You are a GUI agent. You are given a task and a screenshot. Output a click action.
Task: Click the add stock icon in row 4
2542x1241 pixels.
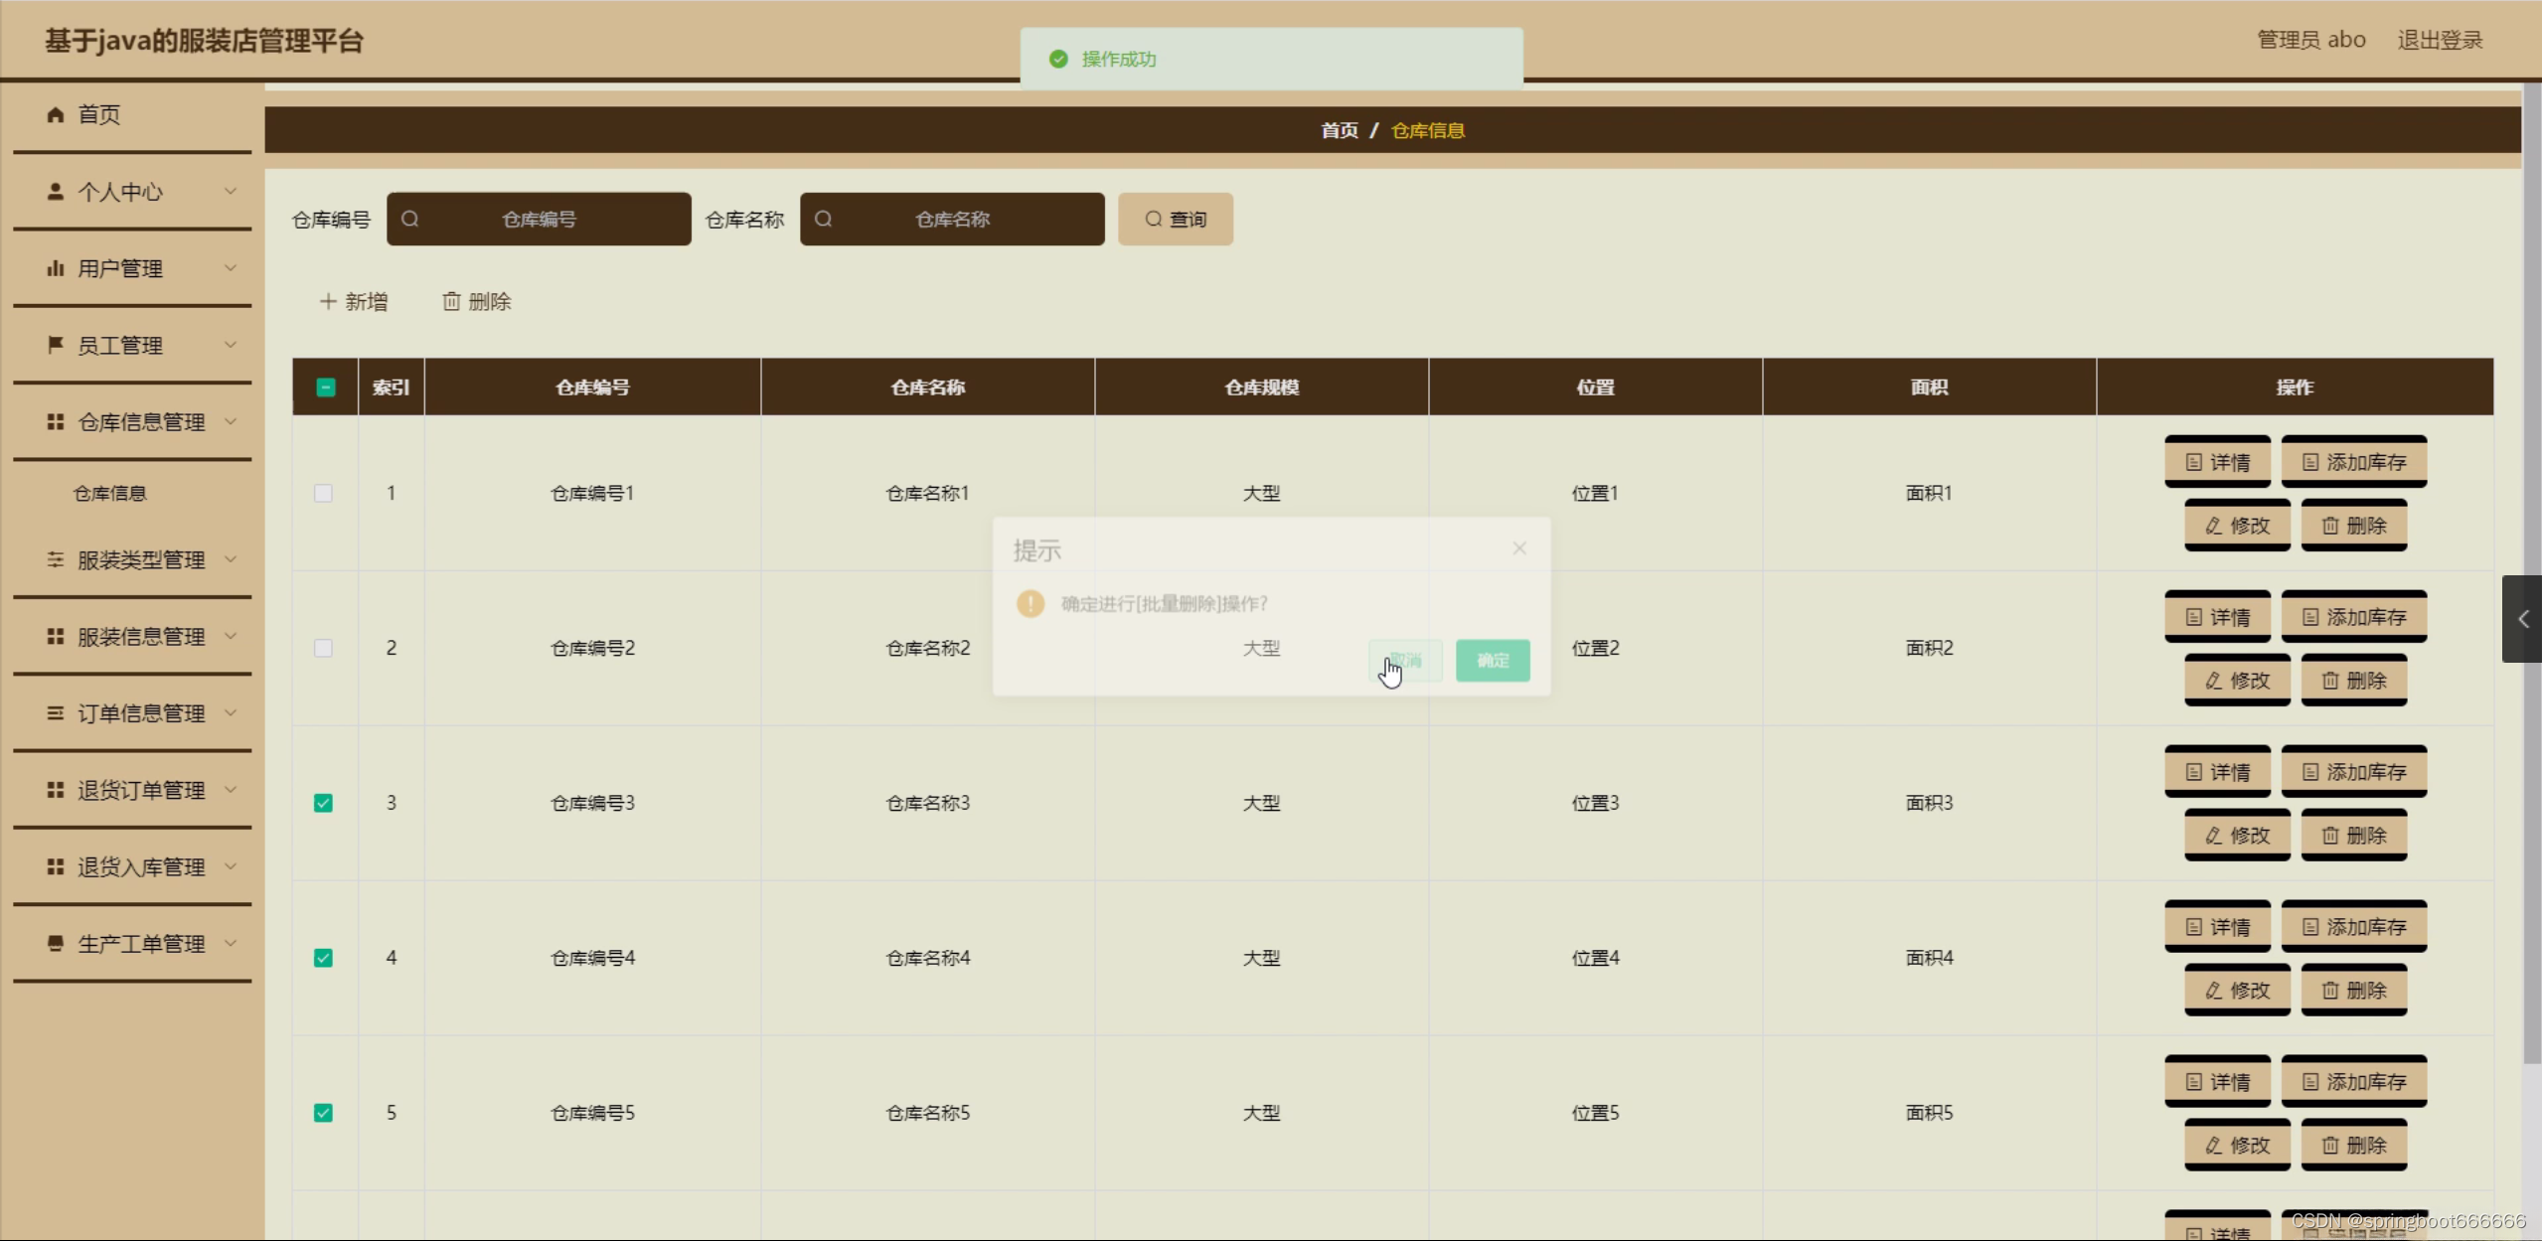(x=2310, y=927)
